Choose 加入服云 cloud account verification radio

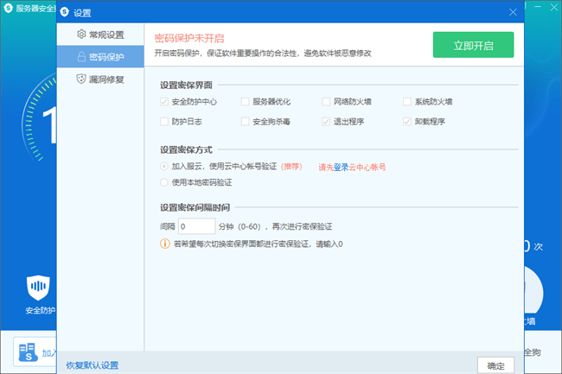[164, 165]
